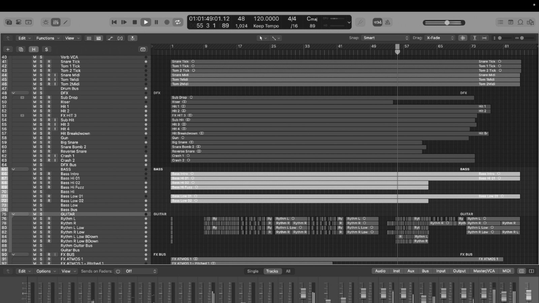Viewport: 539px width, 303px height.
Task: Open the Library panel
Action: pyautogui.click(x=9, y=22)
